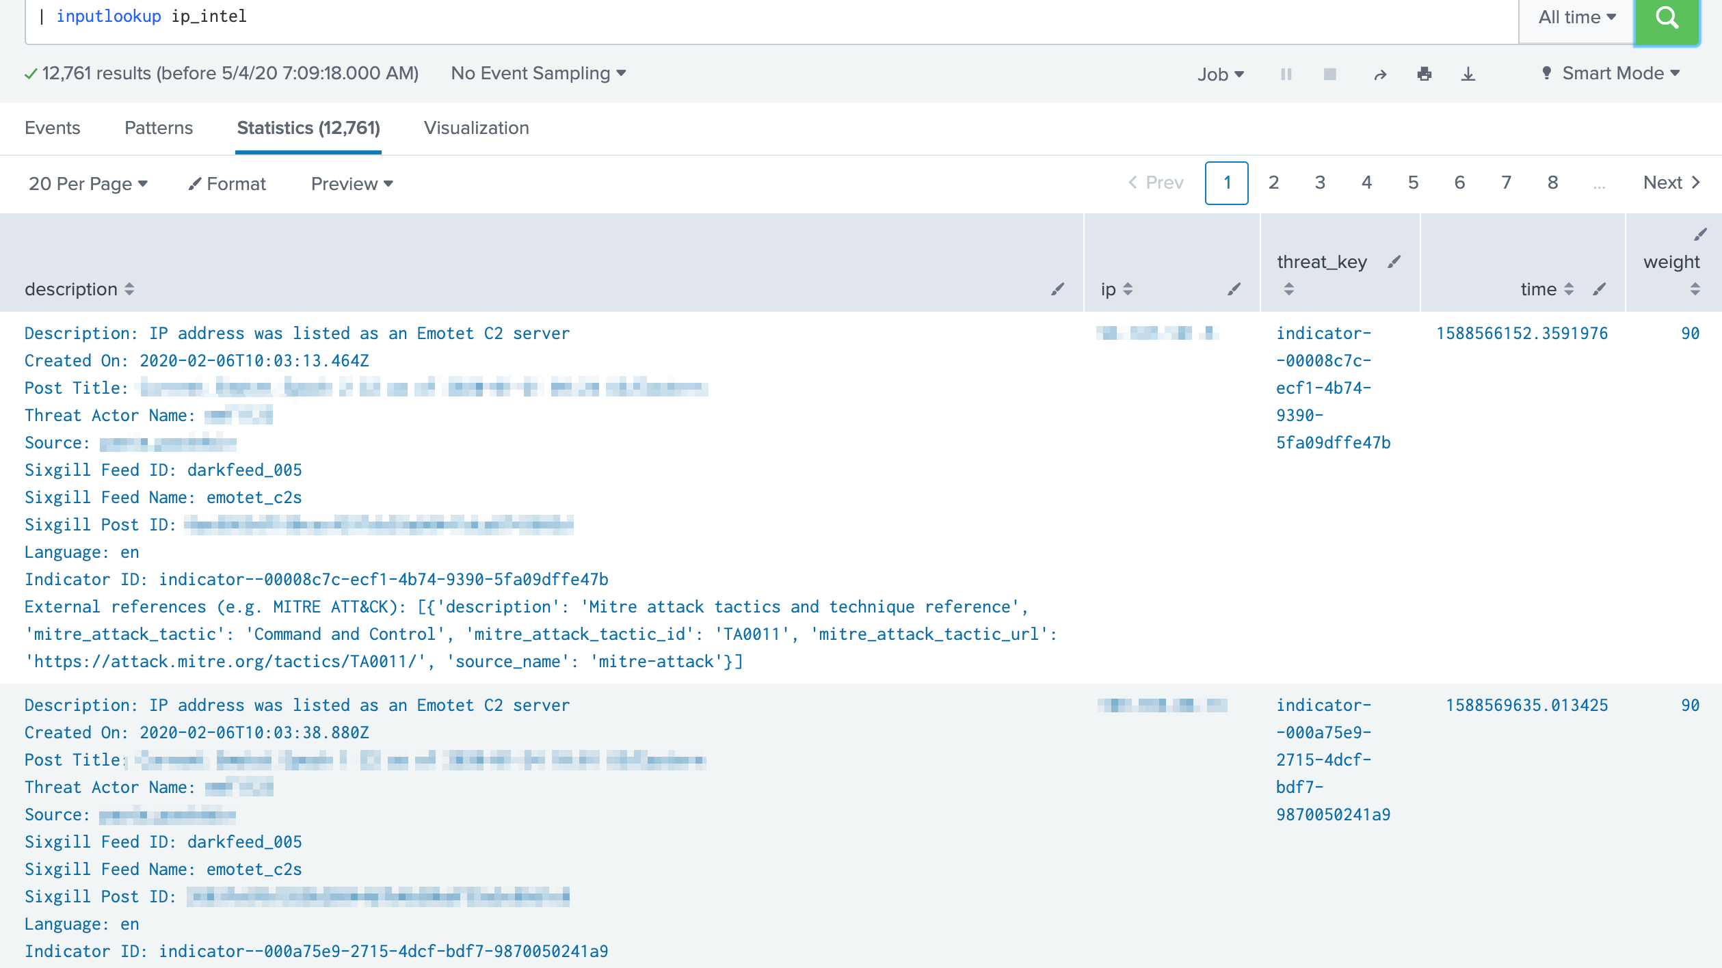
Task: Go to the Prev results page
Action: click(x=1156, y=183)
